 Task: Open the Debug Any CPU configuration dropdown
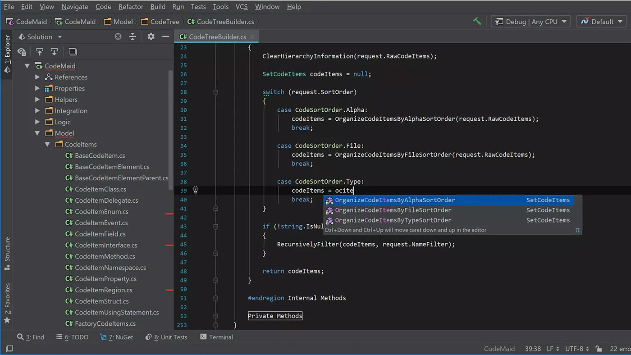[x=530, y=21]
